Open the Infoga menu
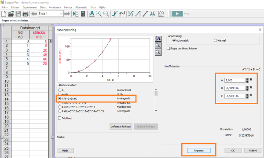This screenshot has height=158, width=264. coord(68,7)
